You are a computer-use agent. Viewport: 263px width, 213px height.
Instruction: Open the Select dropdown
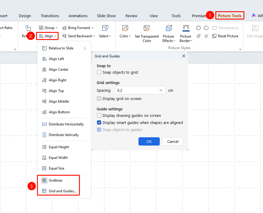pos(105,31)
